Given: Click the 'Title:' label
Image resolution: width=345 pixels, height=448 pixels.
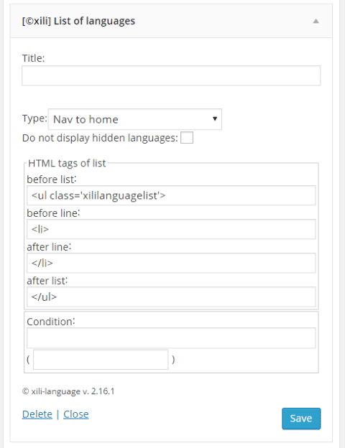Looking at the screenshot, I should pyautogui.click(x=34, y=58).
